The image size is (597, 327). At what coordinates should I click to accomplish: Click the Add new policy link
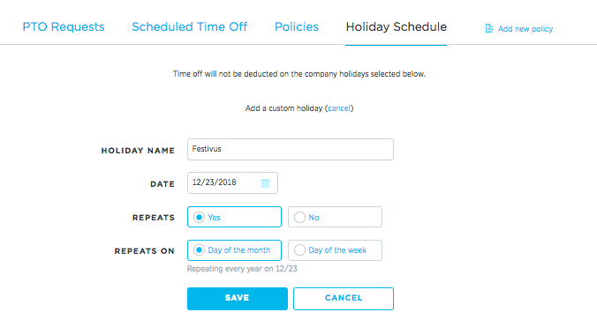pos(525,29)
